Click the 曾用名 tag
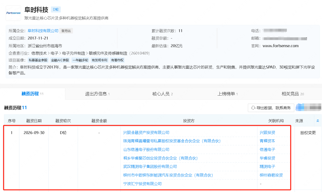Screen dimensions: 322x192 pos(66,31)
